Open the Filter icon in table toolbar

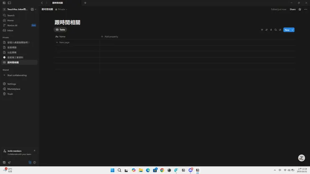[262, 30]
